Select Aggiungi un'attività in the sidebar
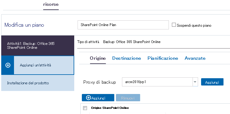This screenshot has height=114, width=230. pos(44,65)
